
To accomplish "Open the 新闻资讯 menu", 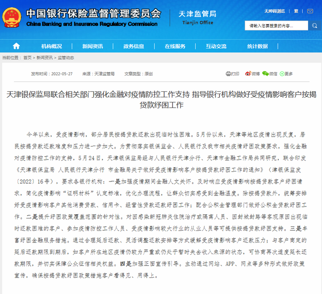I will (x=92, y=46).
